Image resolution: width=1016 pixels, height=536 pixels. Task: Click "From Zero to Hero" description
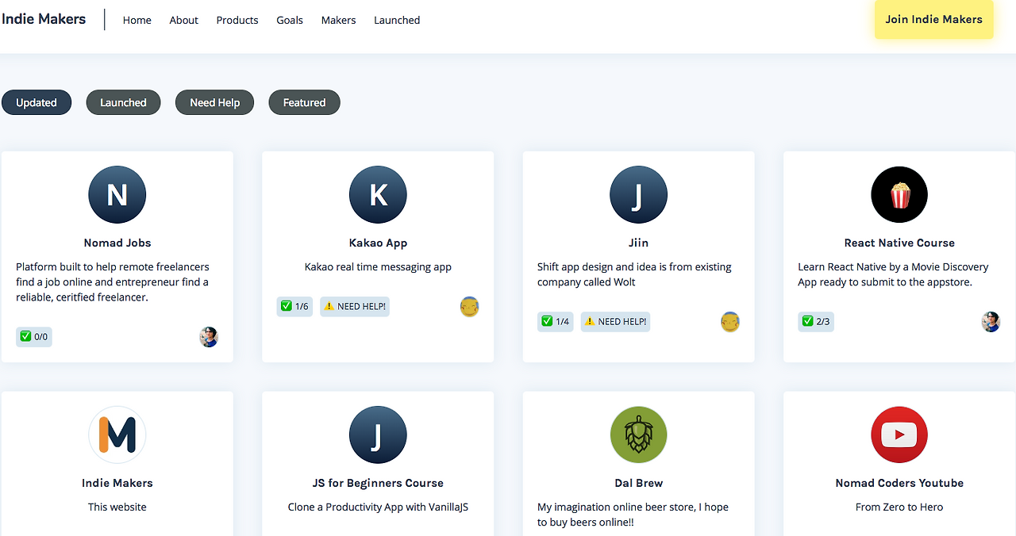(899, 507)
